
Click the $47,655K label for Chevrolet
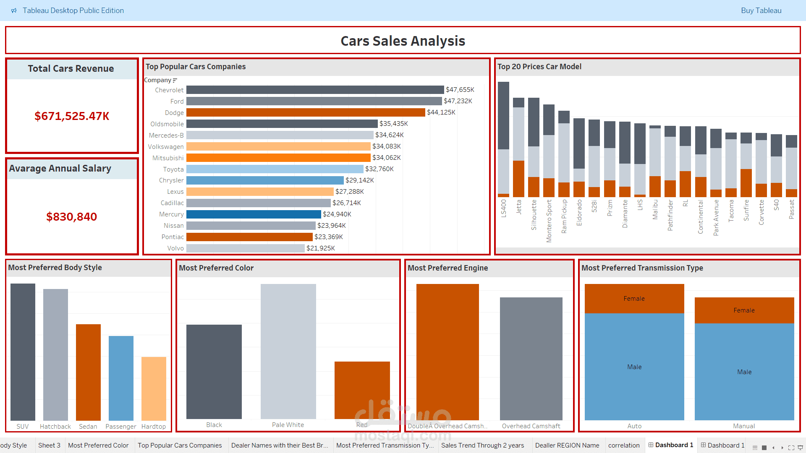(x=460, y=90)
